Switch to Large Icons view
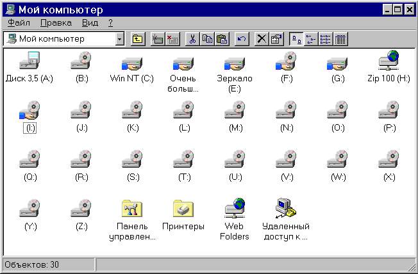The image size is (418, 274). pos(296,39)
